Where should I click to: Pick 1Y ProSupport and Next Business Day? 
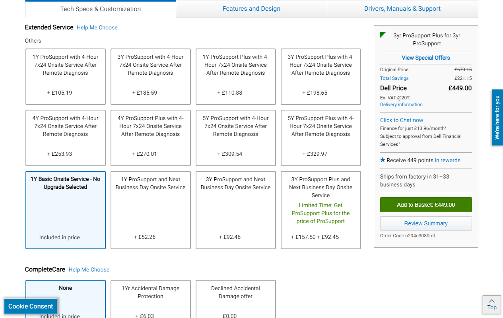tap(150, 210)
